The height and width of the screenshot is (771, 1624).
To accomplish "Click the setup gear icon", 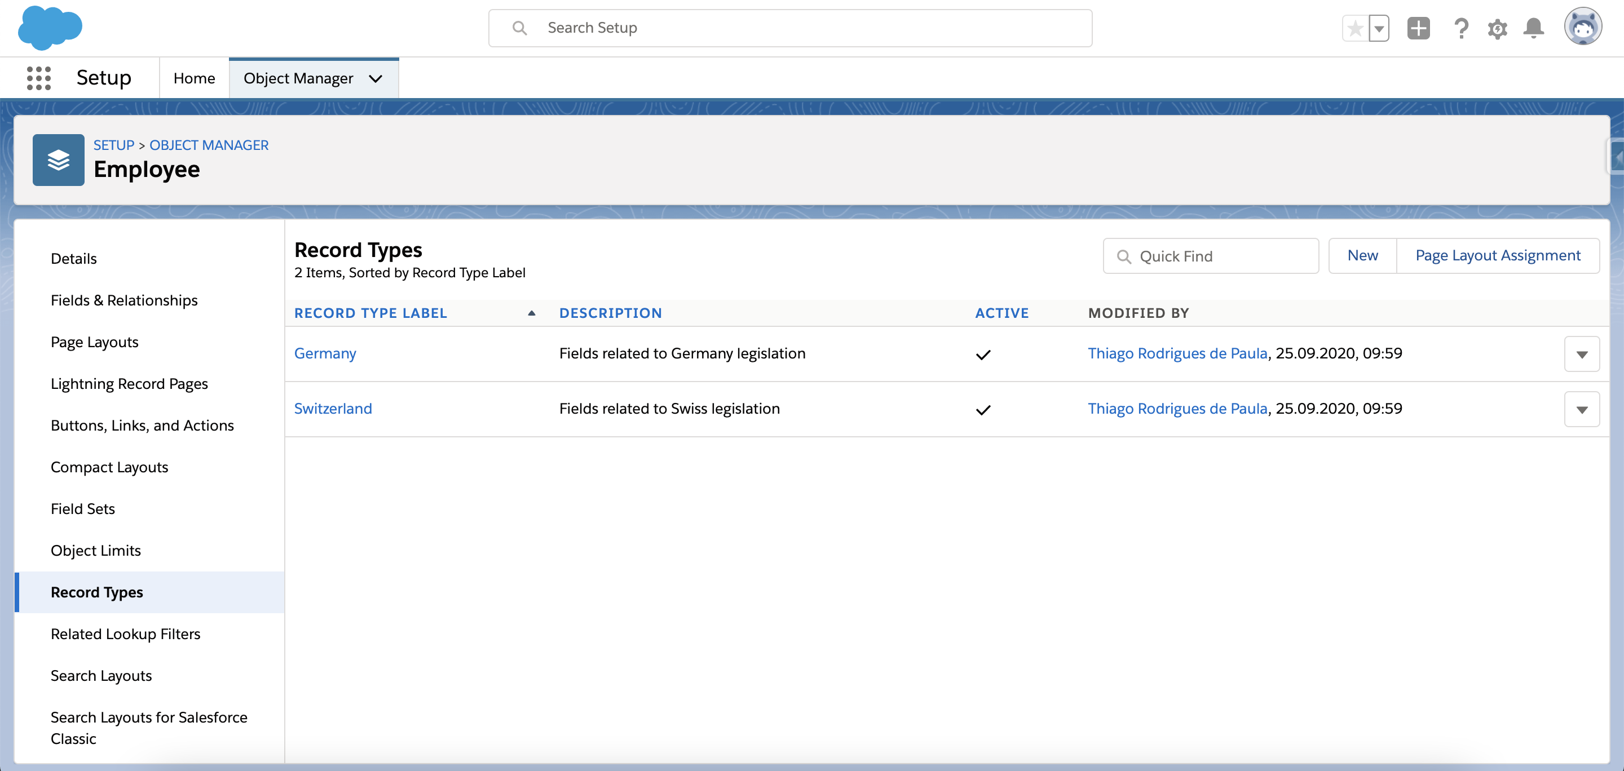I will click(x=1497, y=28).
